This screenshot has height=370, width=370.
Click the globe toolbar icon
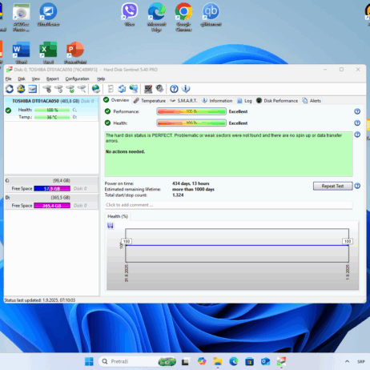click(96, 89)
